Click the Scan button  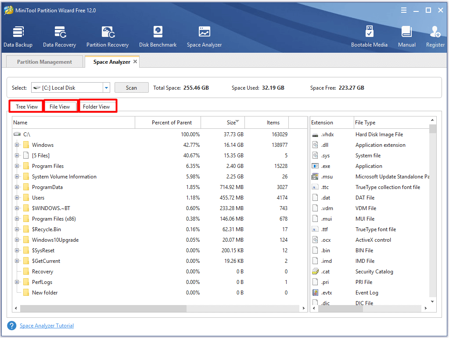(x=131, y=88)
